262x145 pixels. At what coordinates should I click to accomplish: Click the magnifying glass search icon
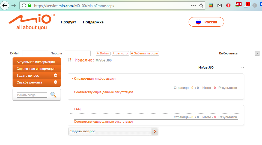pyautogui.click(x=53, y=95)
